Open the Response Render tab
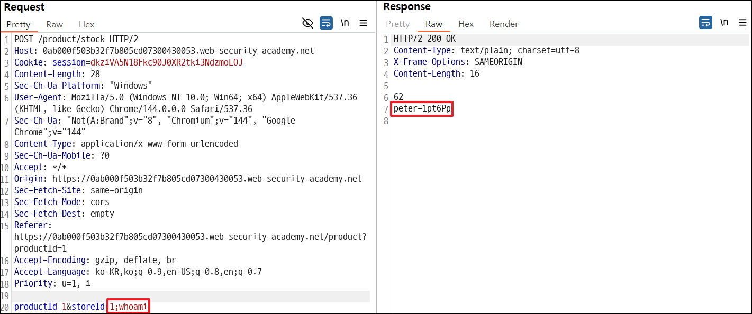The height and width of the screenshot is (314, 752). (x=504, y=24)
